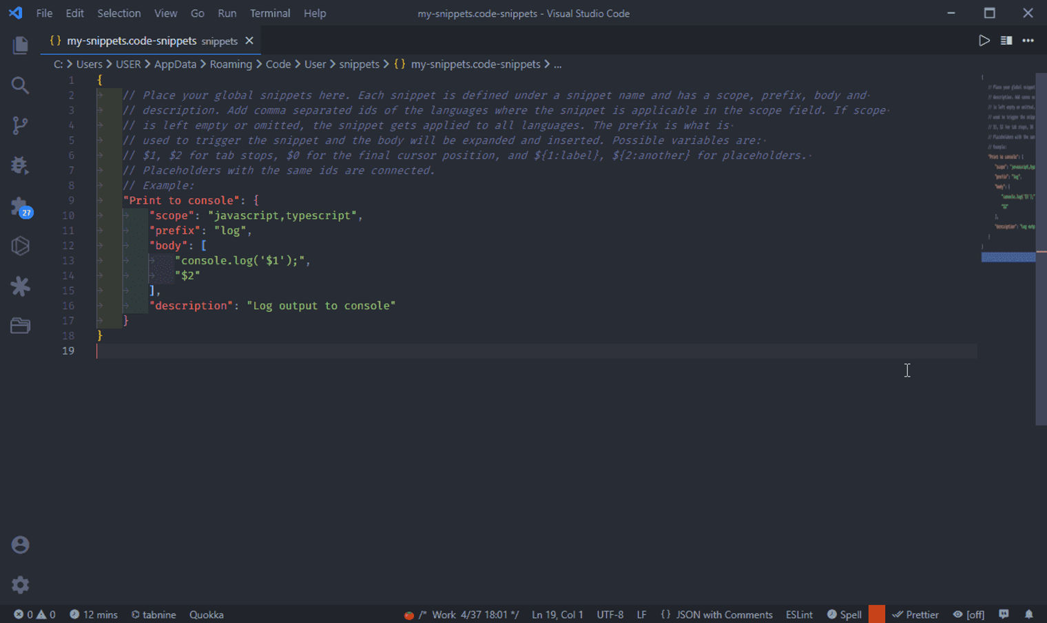This screenshot has height=623, width=1047.
Task: Click the AppData breadcrumb segment
Action: tap(175, 64)
